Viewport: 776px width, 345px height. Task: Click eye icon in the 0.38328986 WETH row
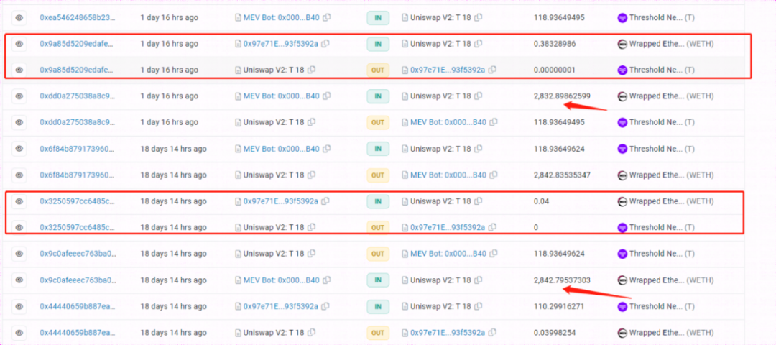click(19, 44)
